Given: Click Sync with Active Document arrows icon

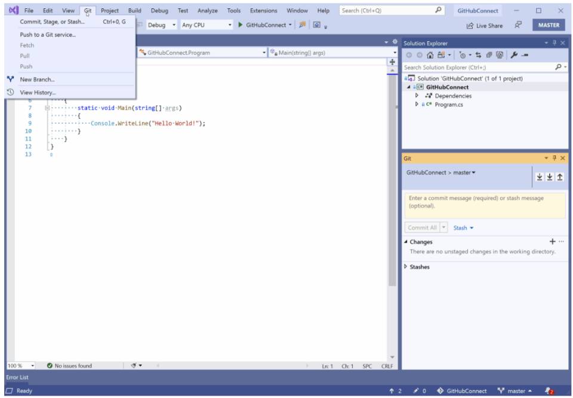Looking at the screenshot, I should [478, 55].
